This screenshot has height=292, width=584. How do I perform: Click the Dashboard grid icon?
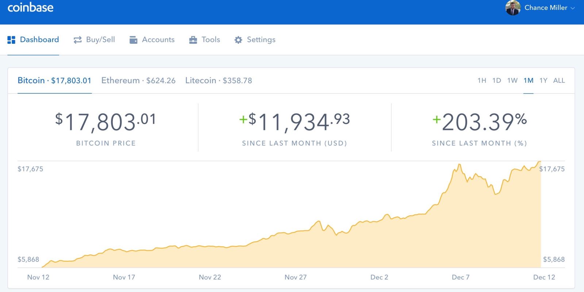tap(11, 40)
